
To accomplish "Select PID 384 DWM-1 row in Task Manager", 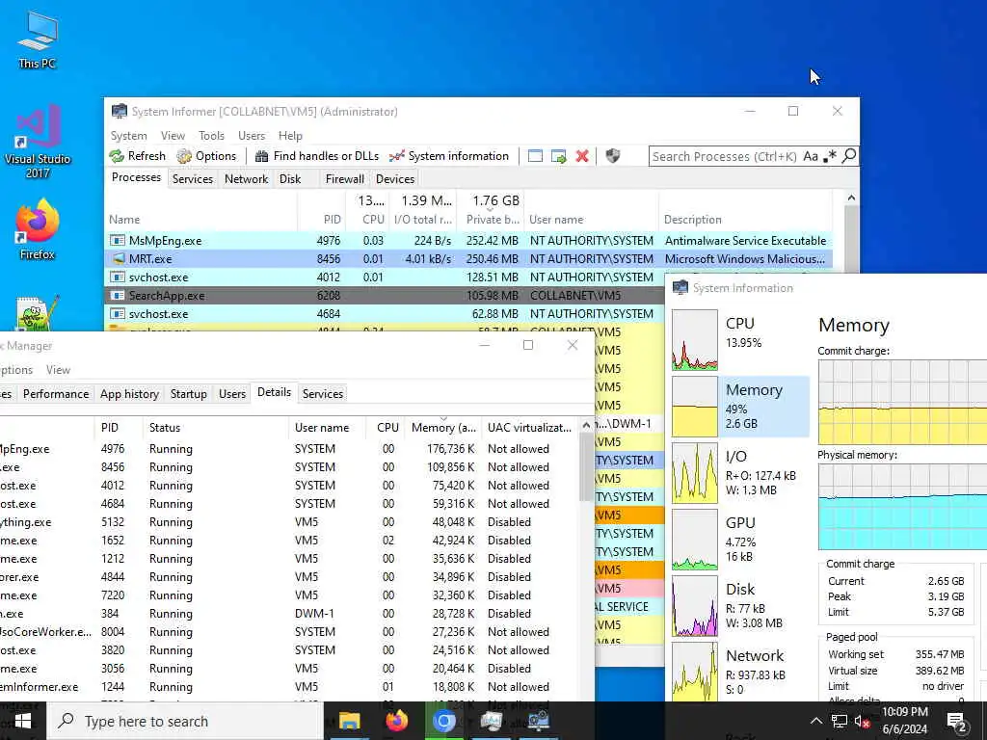I will coord(289,614).
